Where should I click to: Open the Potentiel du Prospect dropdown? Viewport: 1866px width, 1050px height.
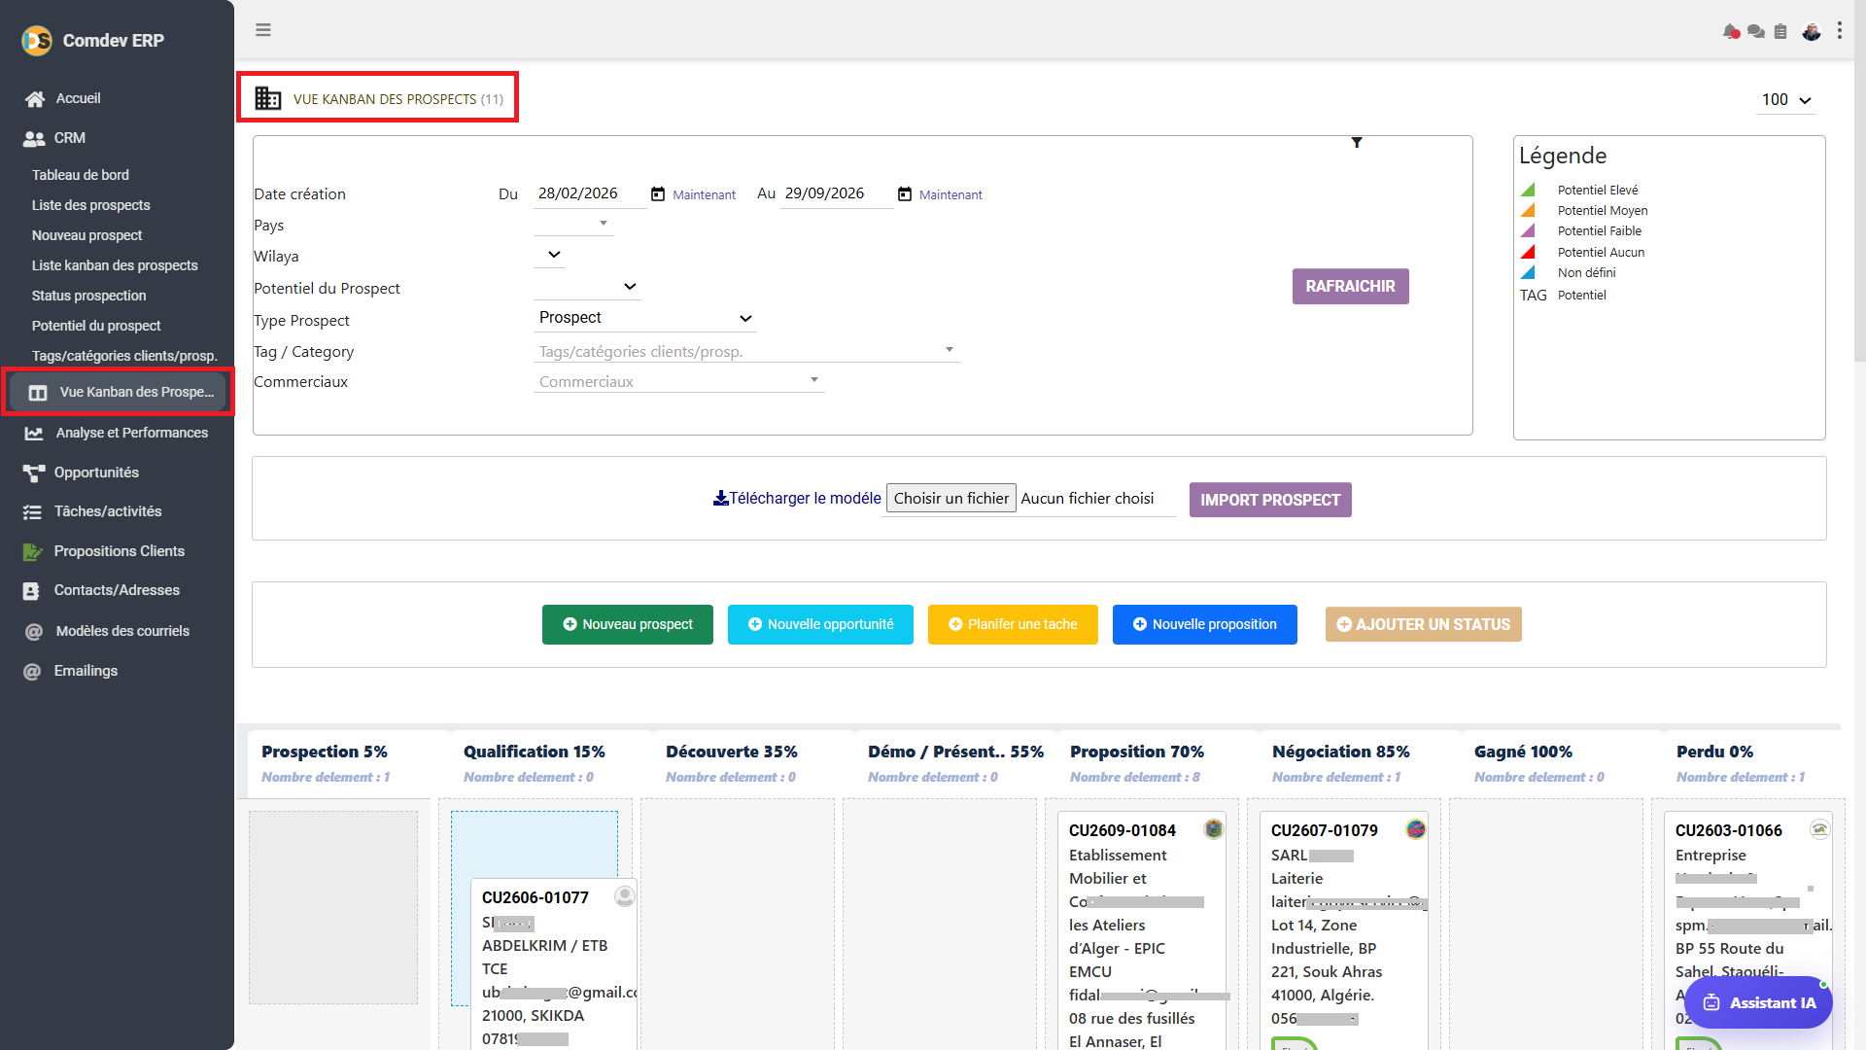click(x=587, y=287)
